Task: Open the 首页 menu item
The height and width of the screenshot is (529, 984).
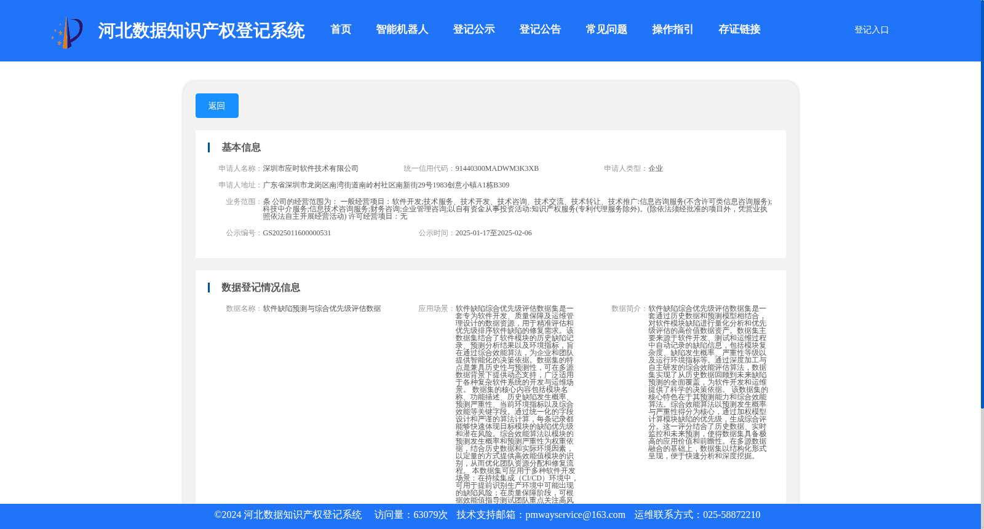Action: click(x=341, y=29)
